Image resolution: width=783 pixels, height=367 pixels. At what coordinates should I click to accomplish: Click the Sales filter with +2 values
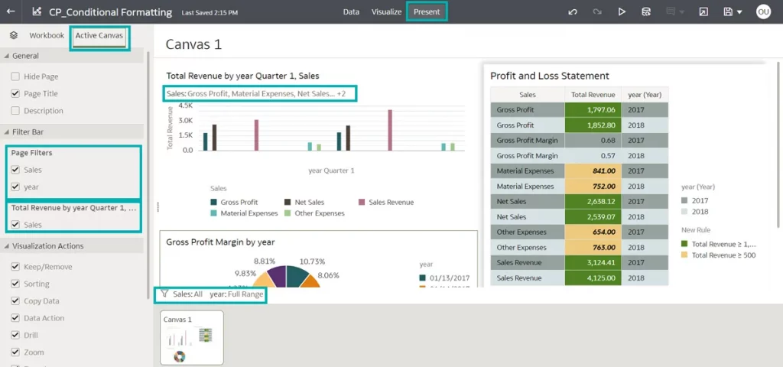(259, 93)
